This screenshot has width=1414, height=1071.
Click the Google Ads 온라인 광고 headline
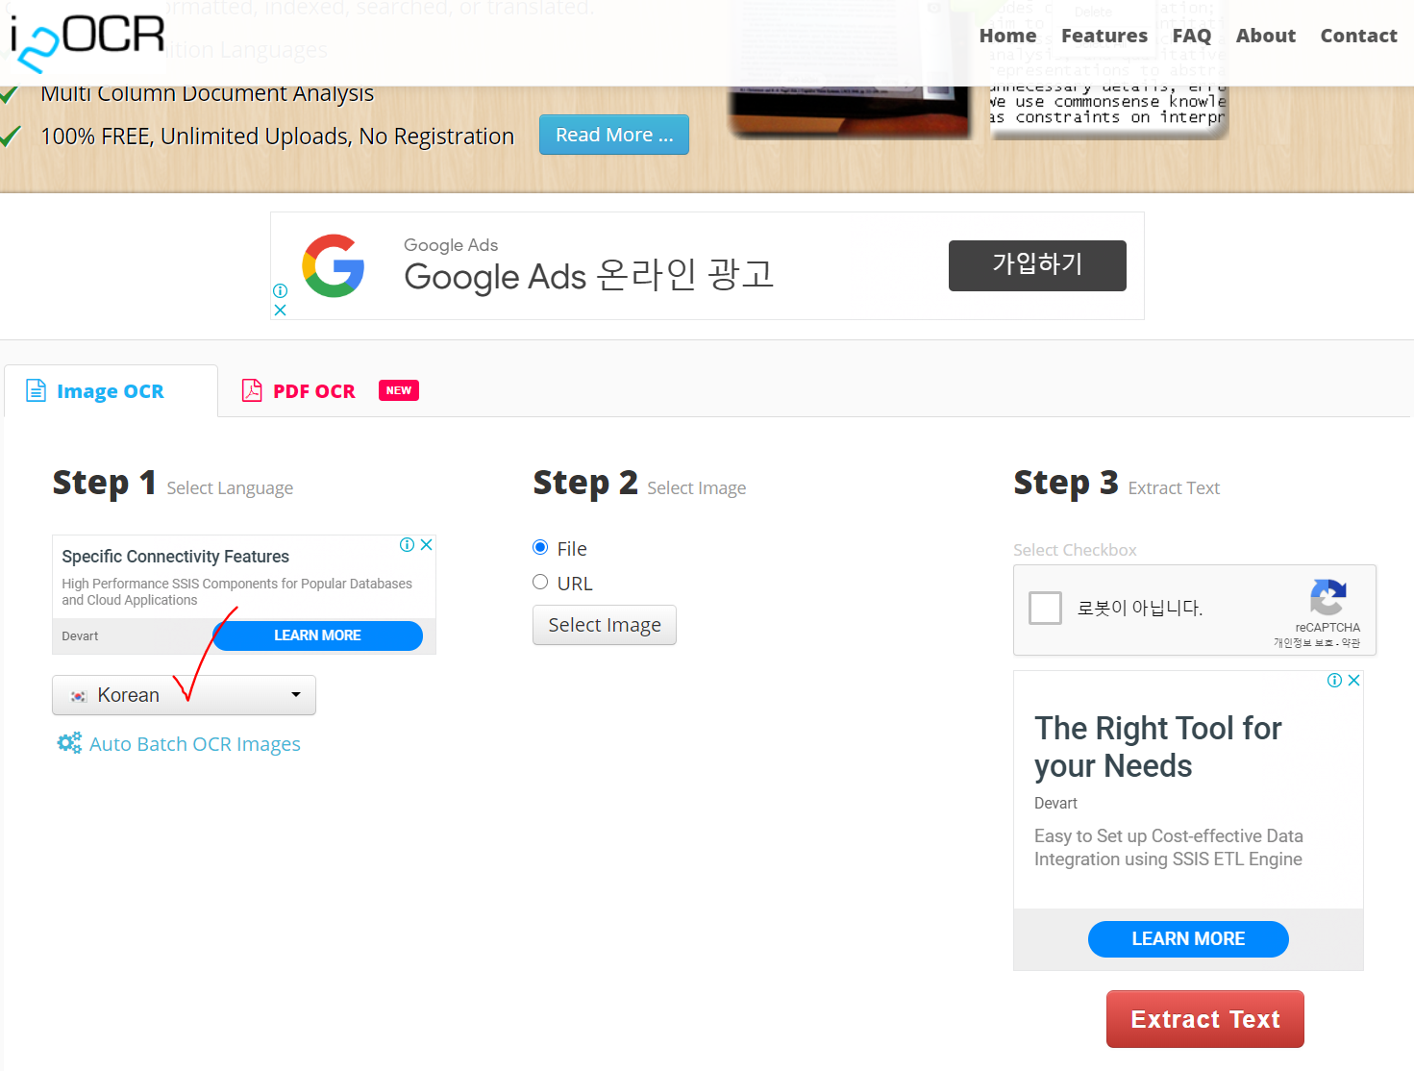tap(589, 276)
